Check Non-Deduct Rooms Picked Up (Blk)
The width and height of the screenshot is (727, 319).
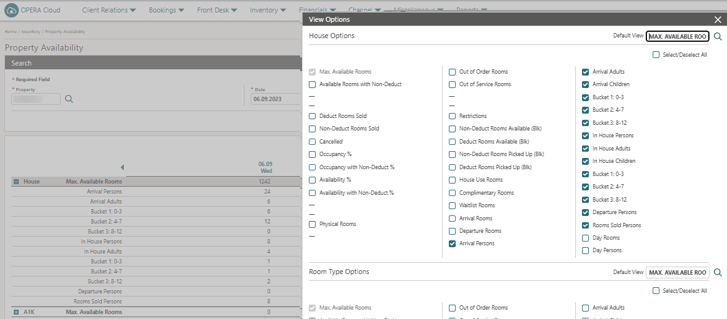coord(452,154)
